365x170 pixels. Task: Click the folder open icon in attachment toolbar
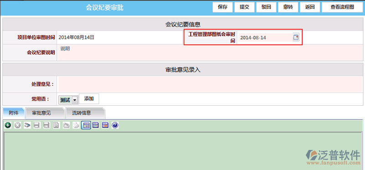[x=66, y=126]
